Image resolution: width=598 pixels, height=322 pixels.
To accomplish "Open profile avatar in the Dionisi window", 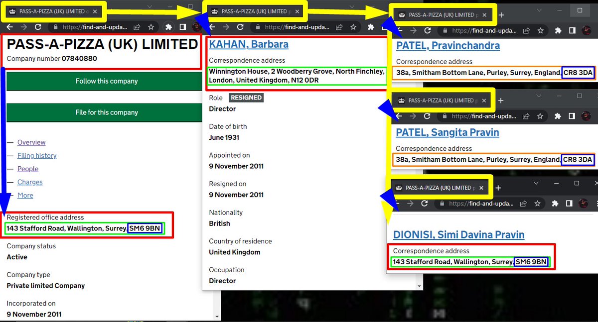I will (584, 204).
